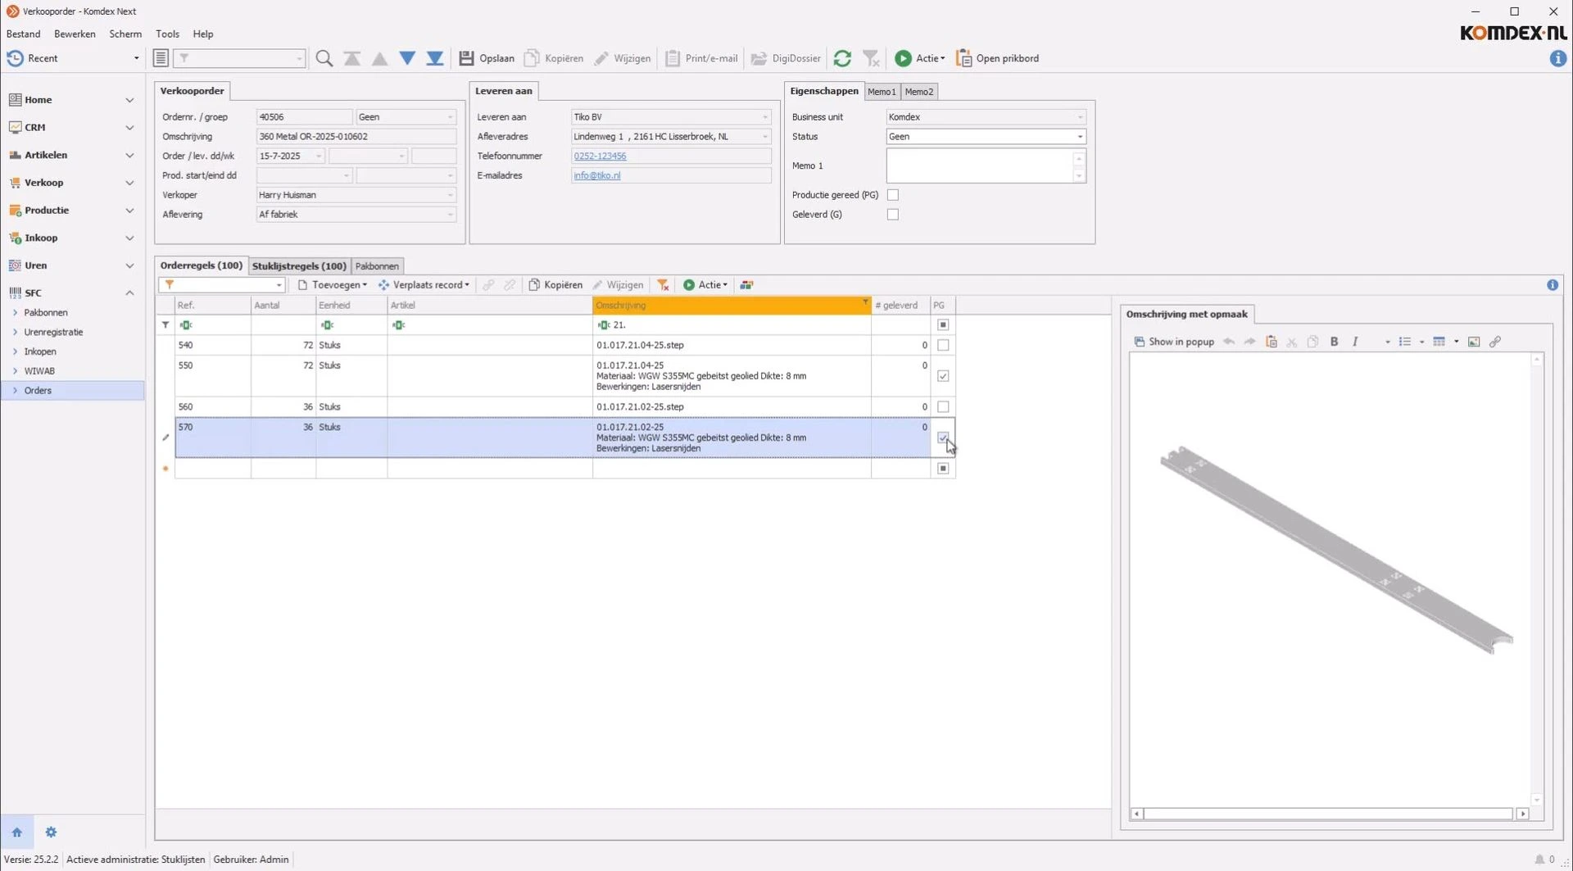
Task: Click the settings gear in sidebar footer
Action: point(51,832)
